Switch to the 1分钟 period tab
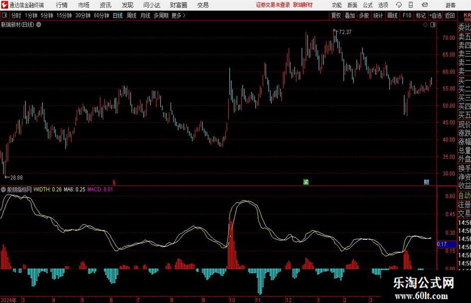This screenshot has height=303, width=471. 31,15
